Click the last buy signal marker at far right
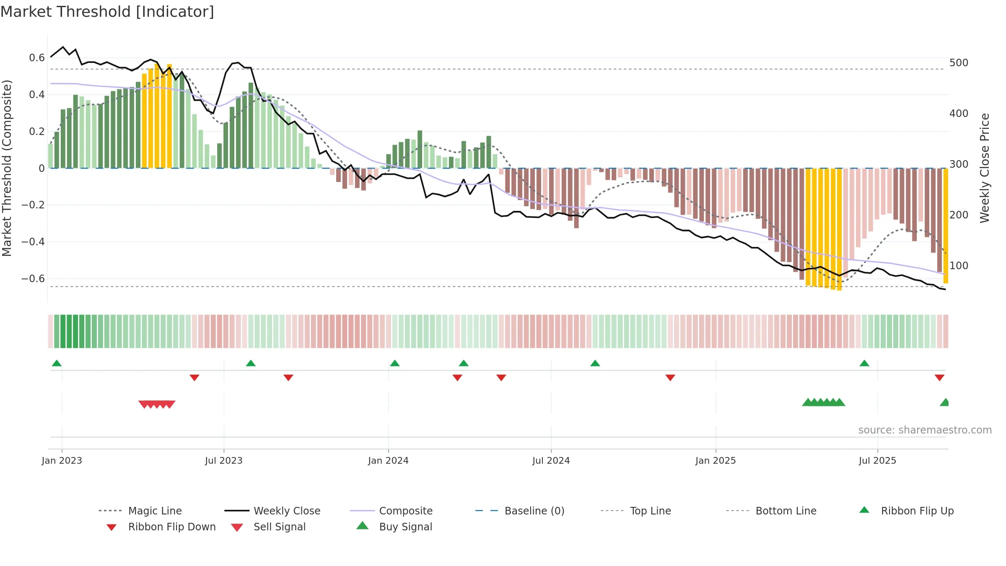 (x=944, y=402)
